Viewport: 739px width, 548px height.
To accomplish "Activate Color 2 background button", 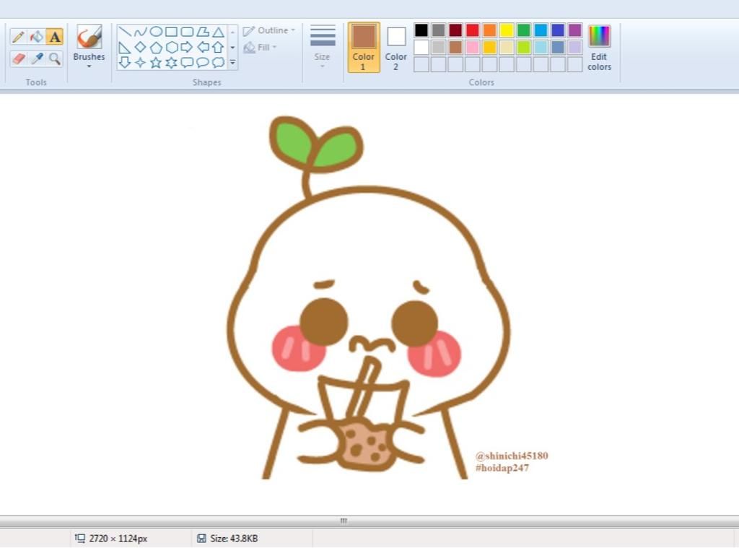I will [x=396, y=47].
